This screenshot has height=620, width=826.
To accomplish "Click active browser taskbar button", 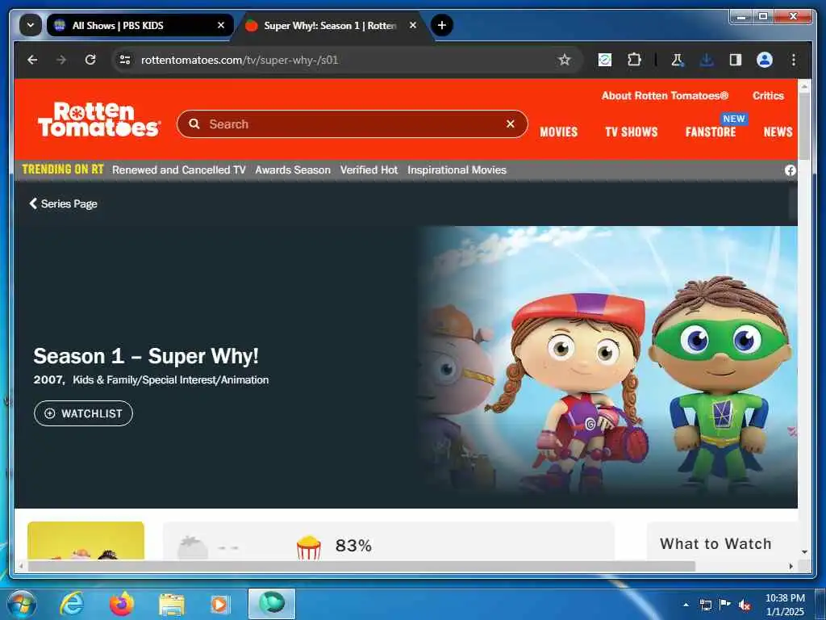I will (272, 604).
